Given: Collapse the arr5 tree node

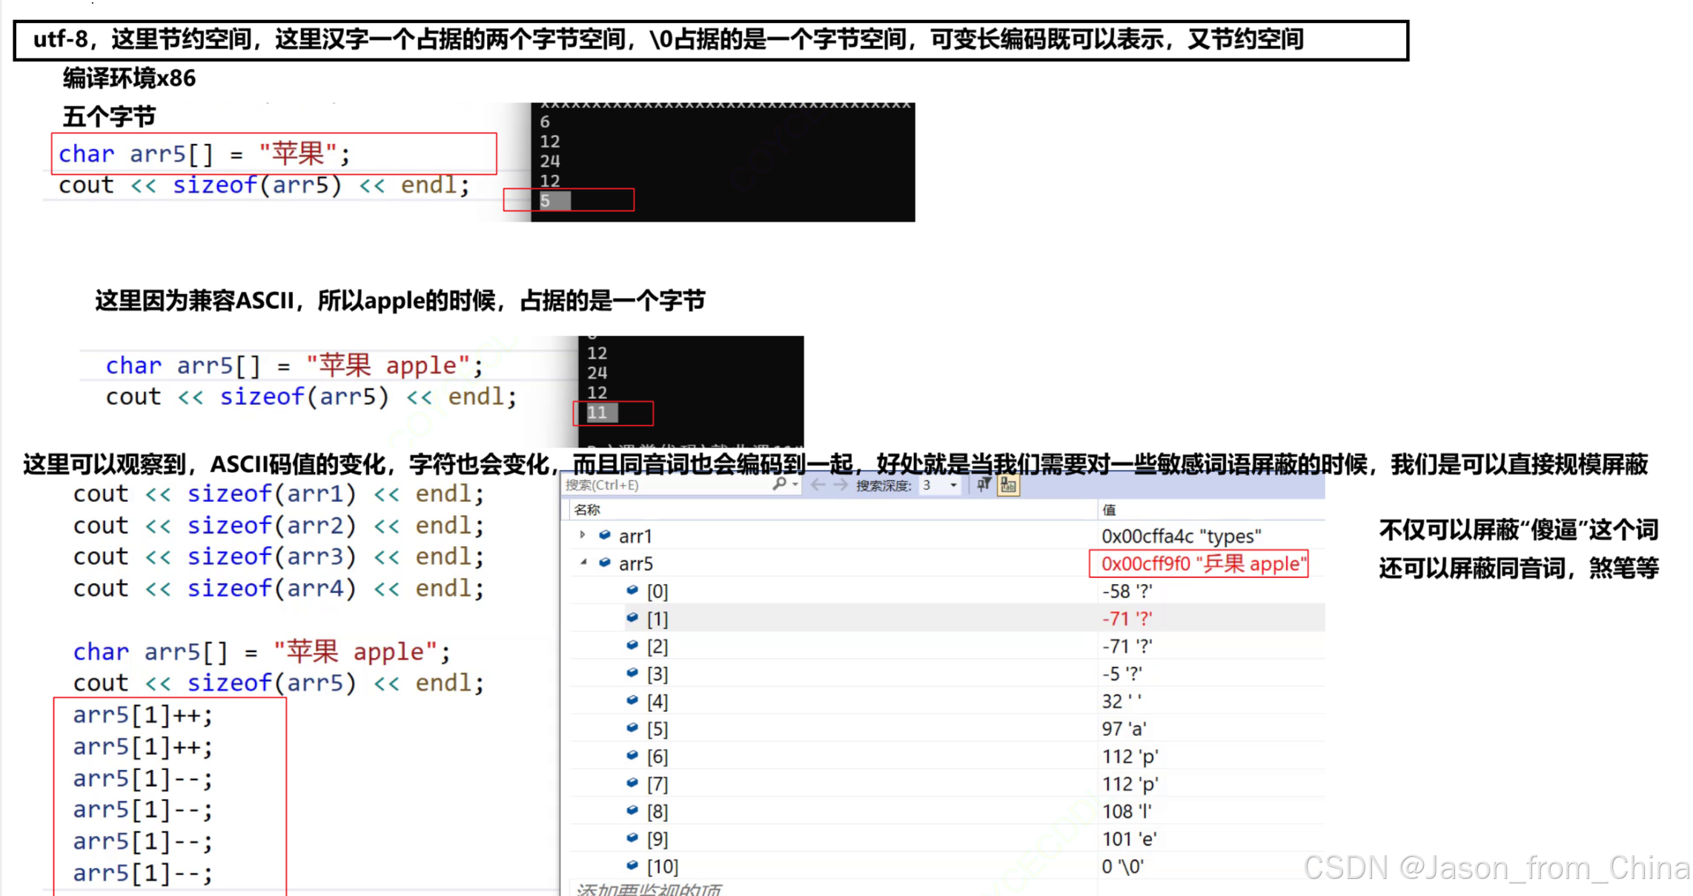Looking at the screenshot, I should tap(583, 563).
